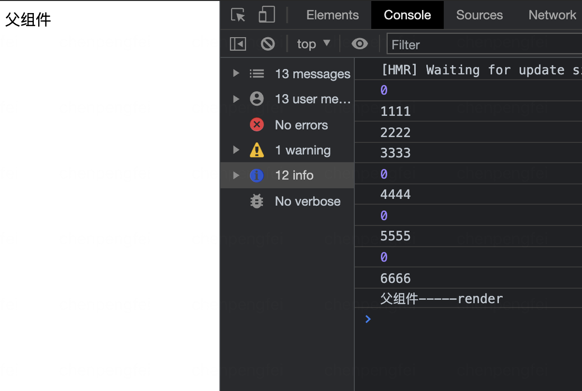Expand the 13 messages group

click(236, 73)
